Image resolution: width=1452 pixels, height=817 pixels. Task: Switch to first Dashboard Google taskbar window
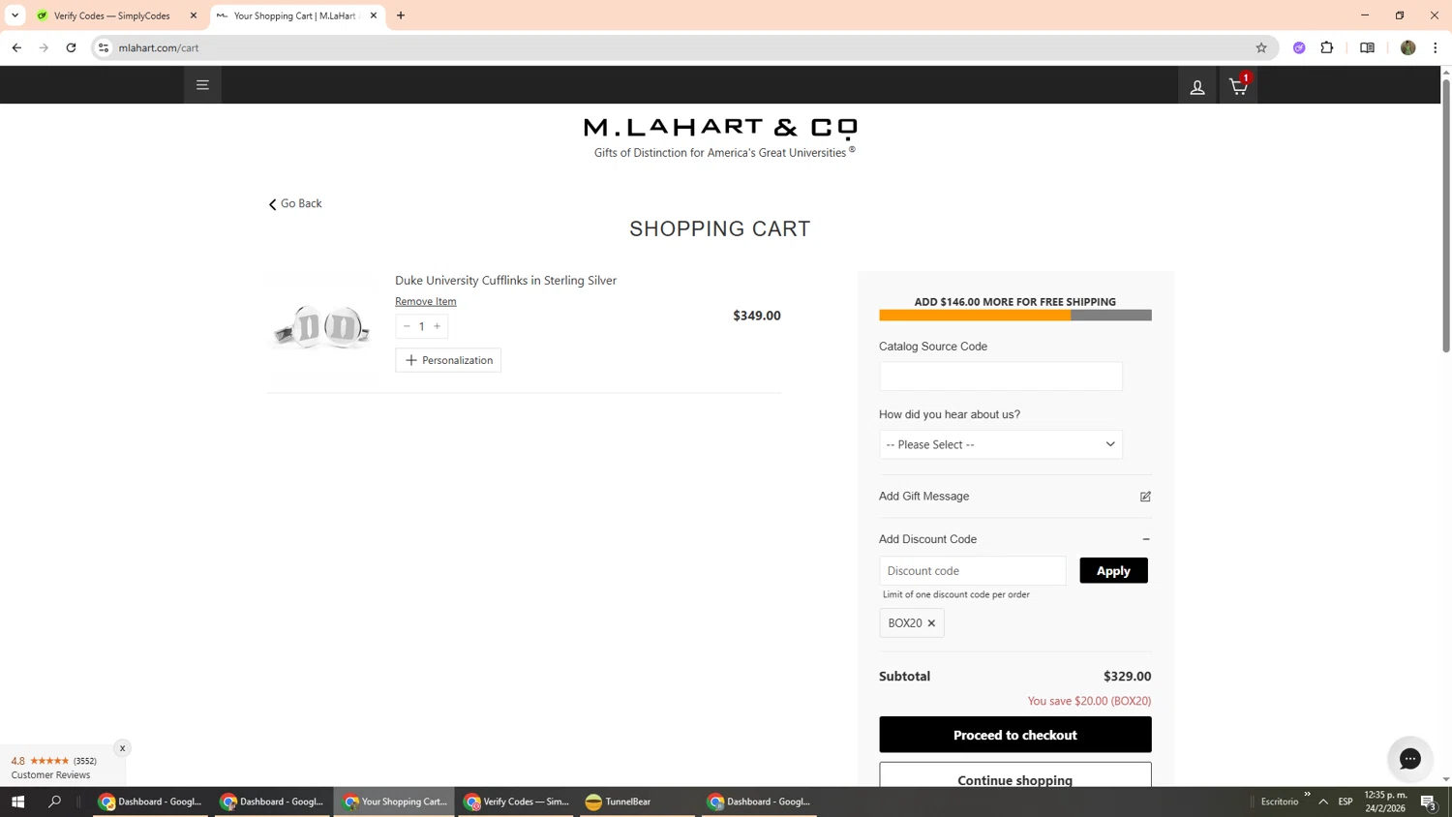click(150, 802)
